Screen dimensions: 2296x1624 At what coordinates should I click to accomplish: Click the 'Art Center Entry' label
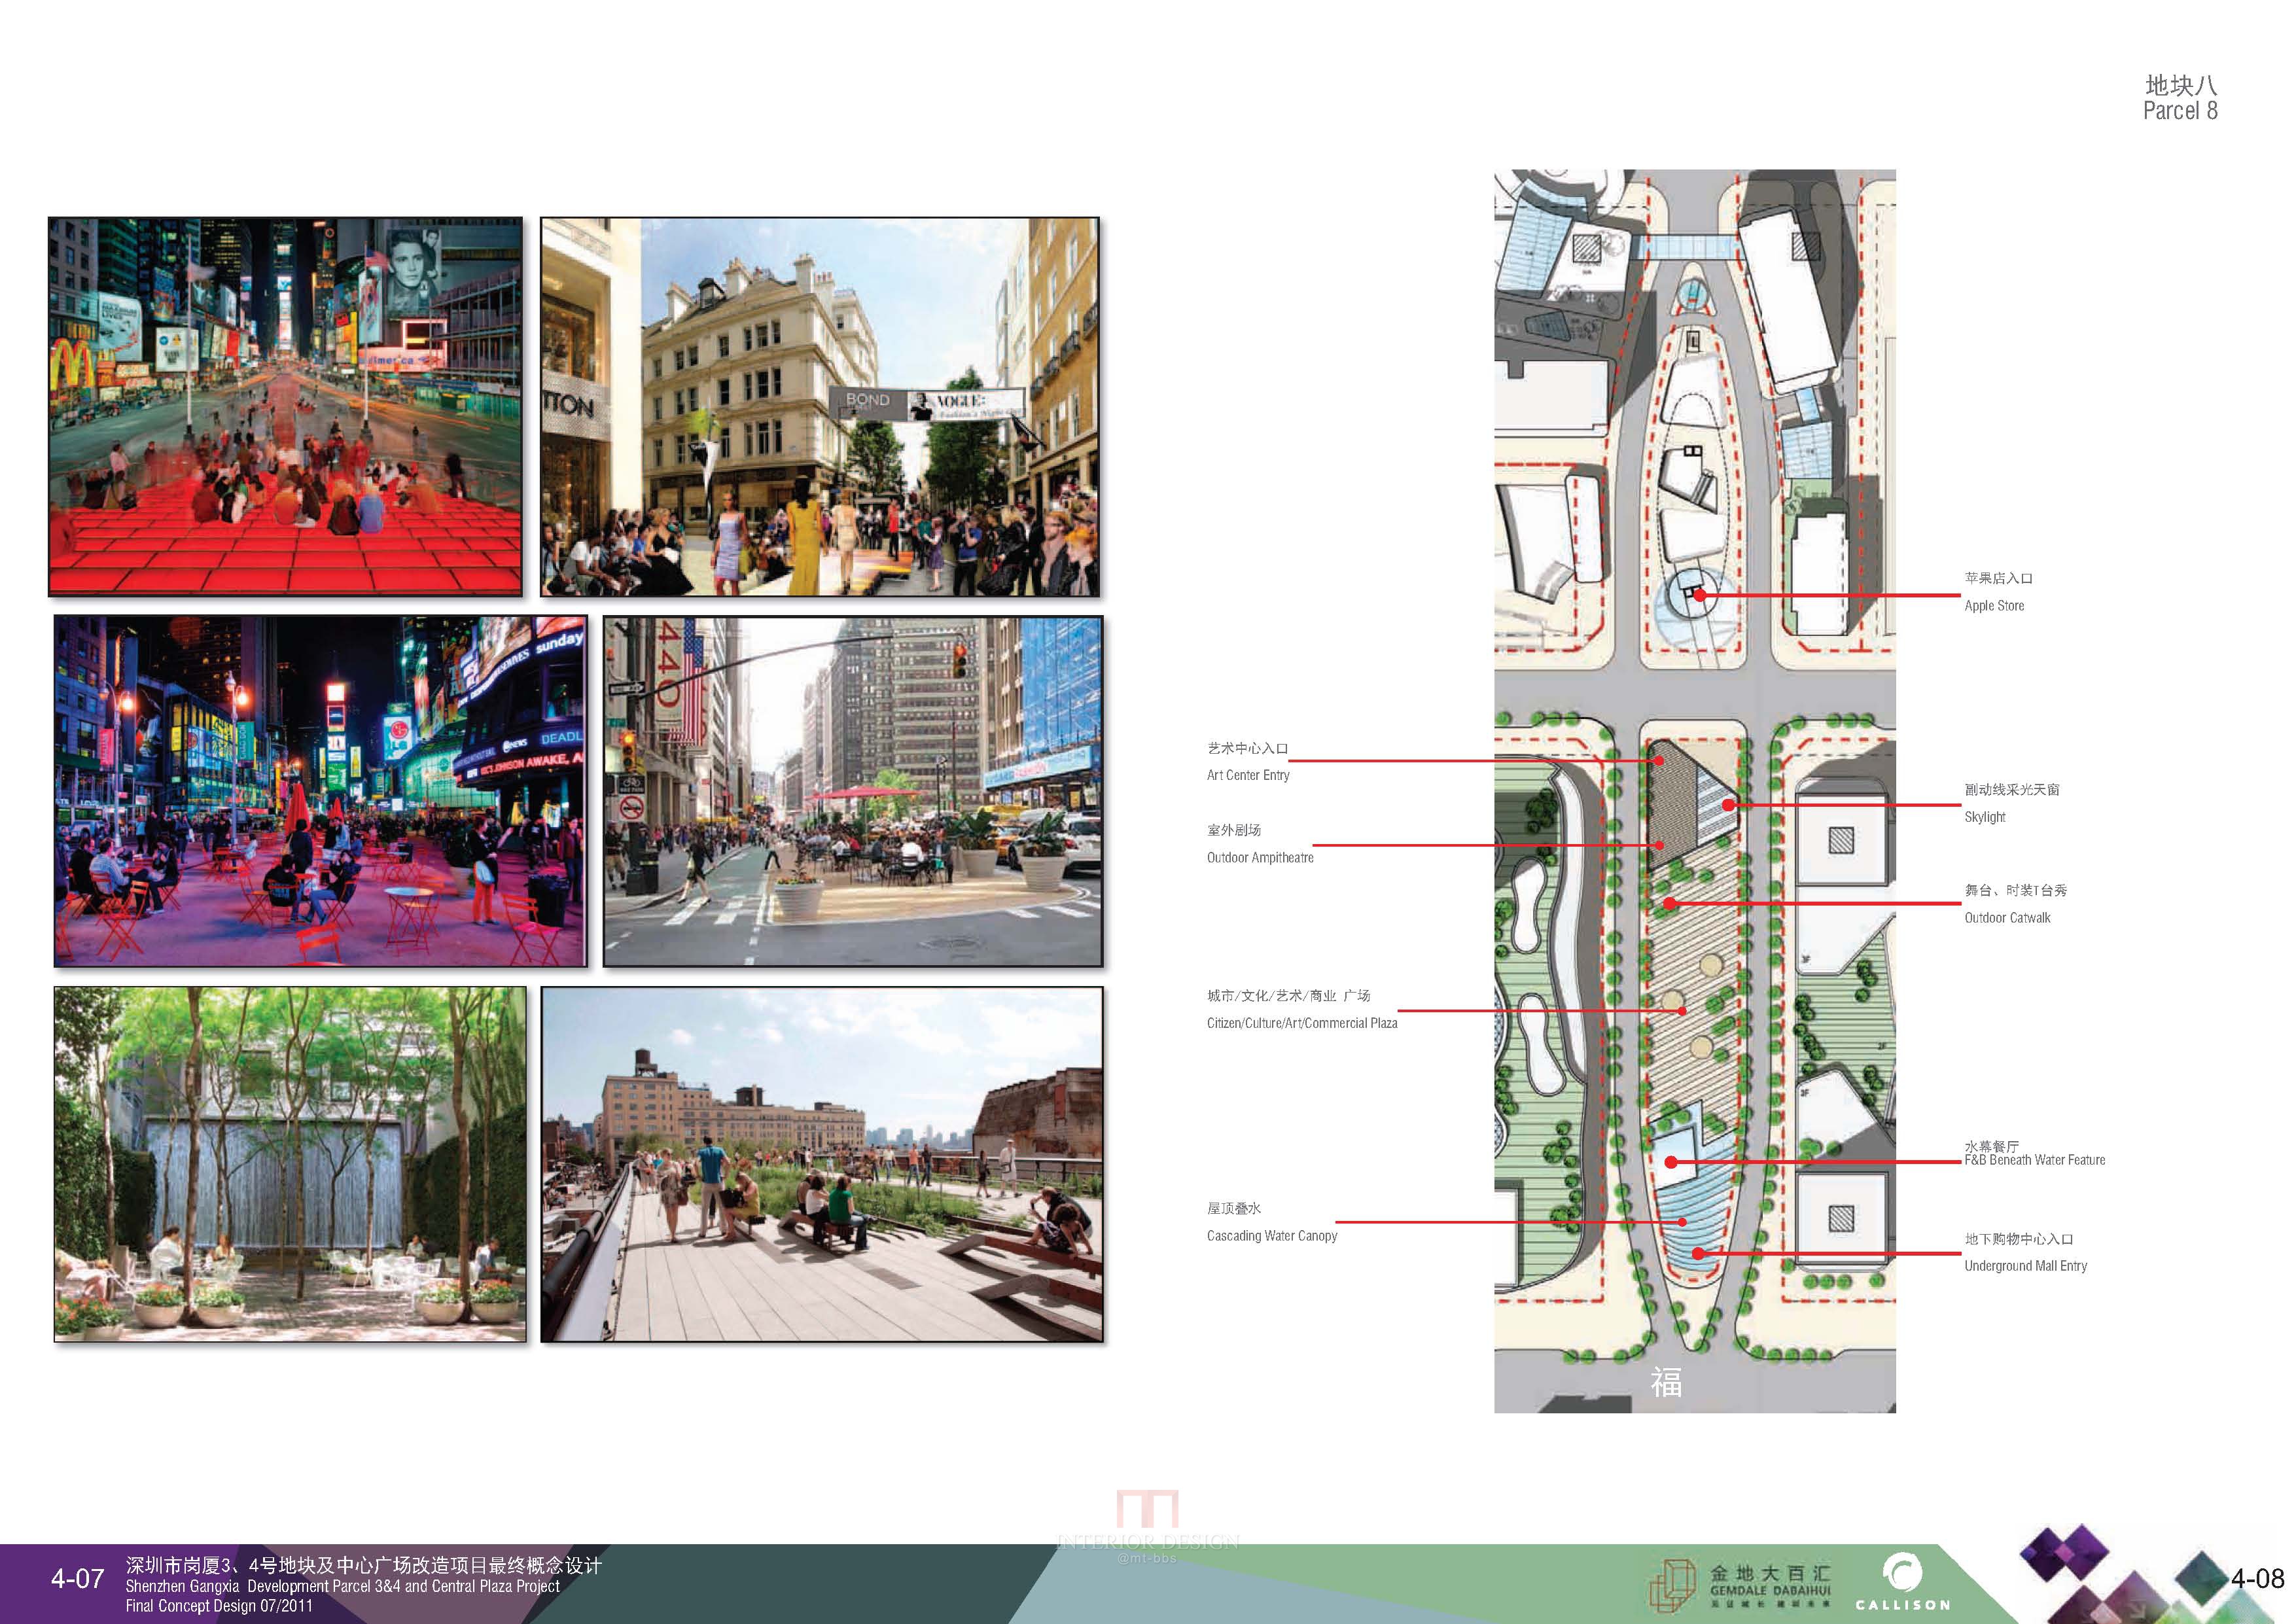pyautogui.click(x=1248, y=775)
